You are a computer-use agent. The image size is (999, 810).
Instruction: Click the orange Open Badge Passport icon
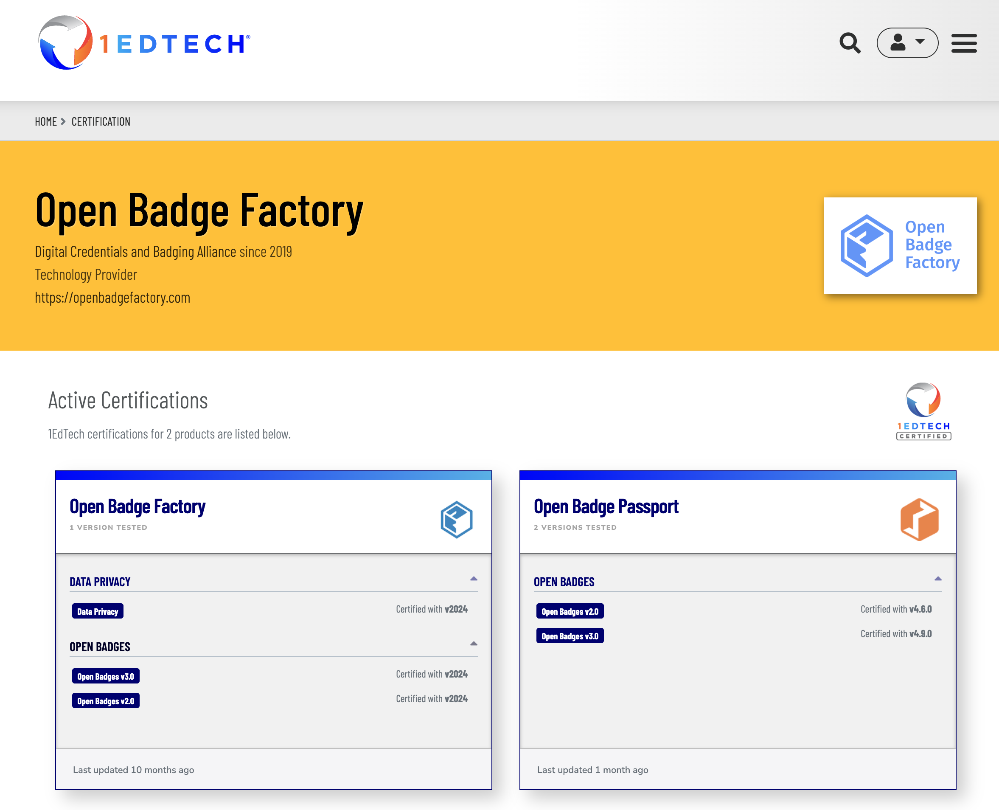pos(919,519)
